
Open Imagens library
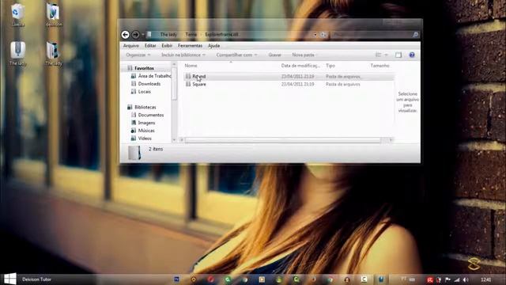click(146, 123)
